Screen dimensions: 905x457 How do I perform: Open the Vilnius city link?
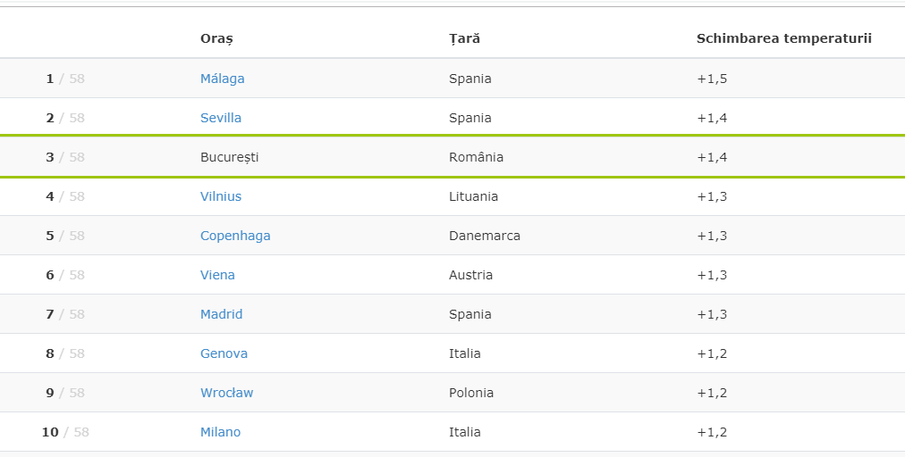(221, 196)
